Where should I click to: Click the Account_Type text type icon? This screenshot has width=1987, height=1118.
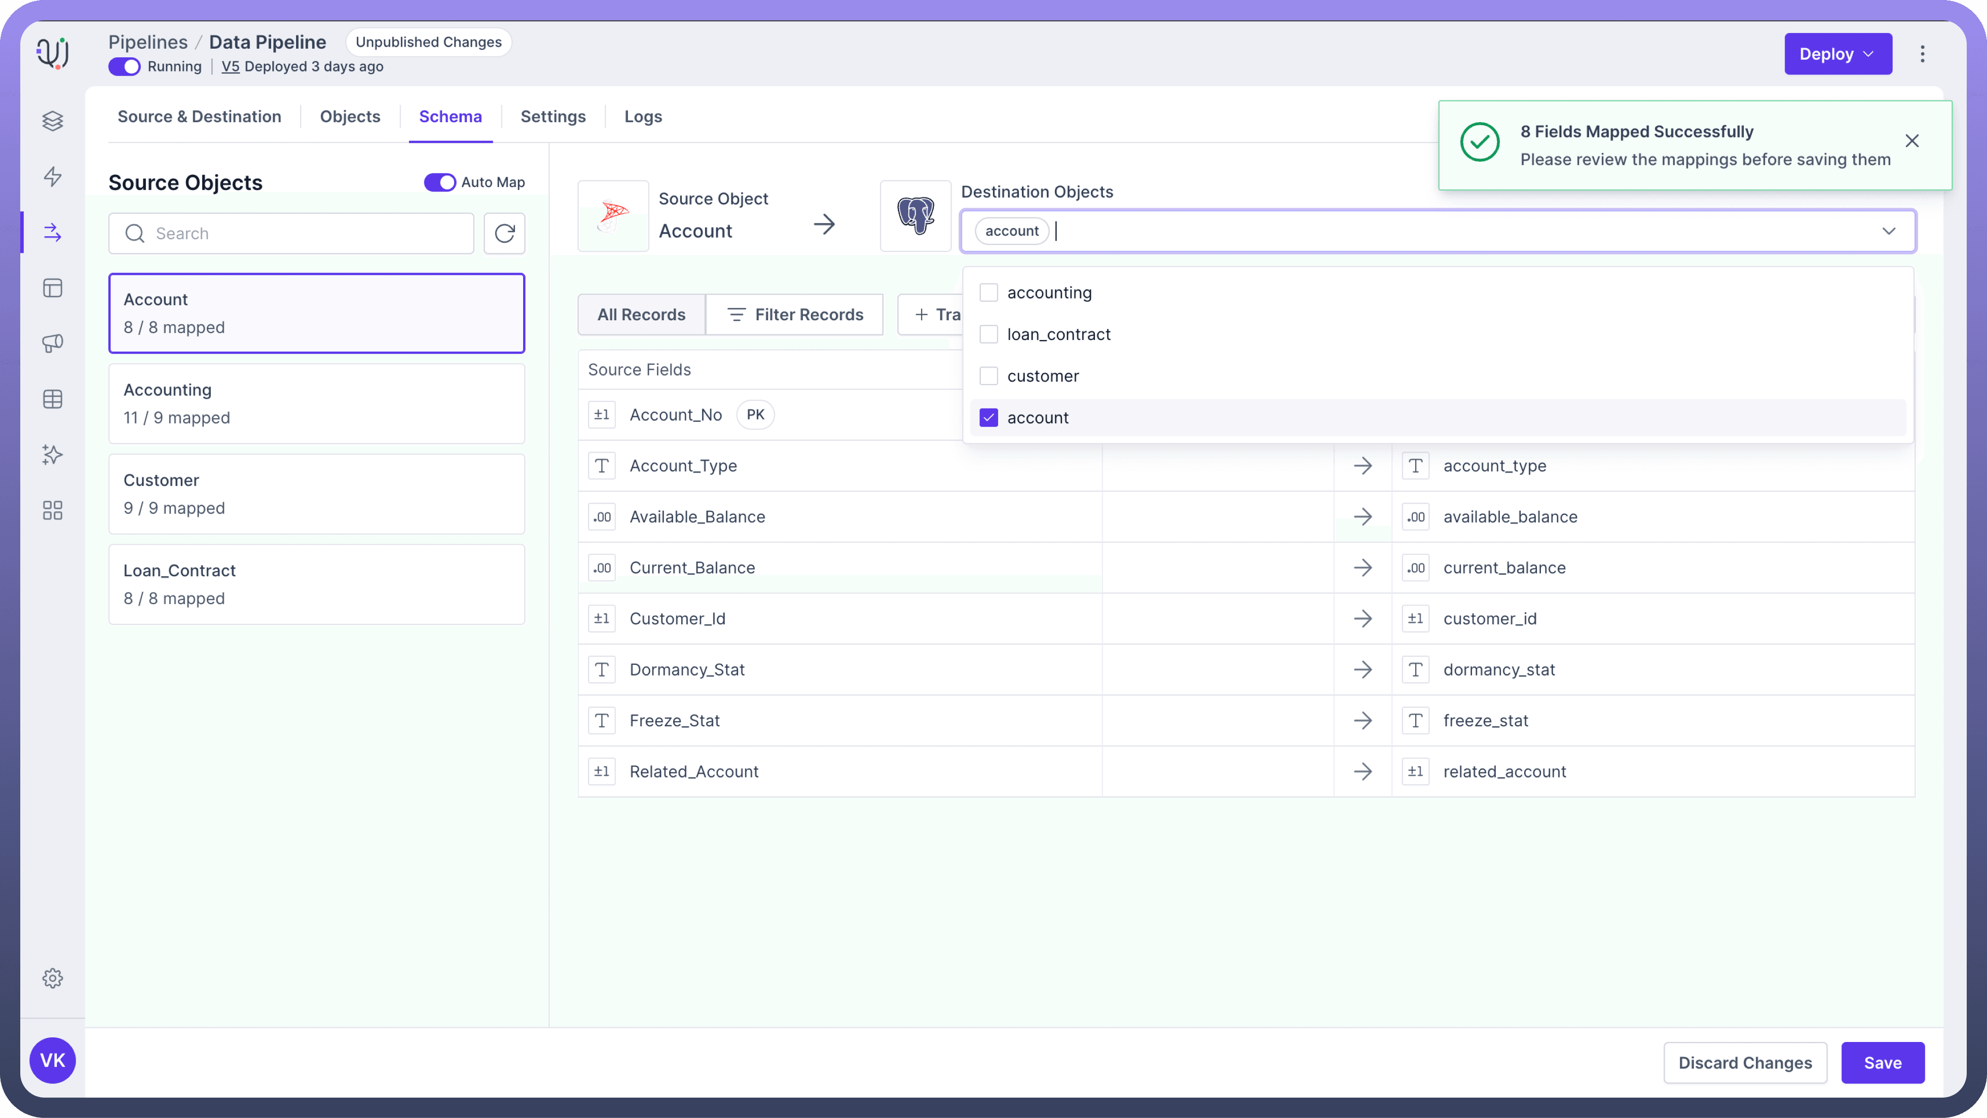(602, 466)
